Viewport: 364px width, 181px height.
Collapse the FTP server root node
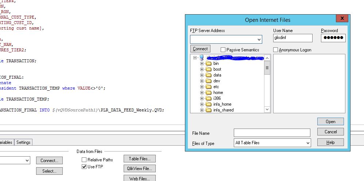click(195, 58)
